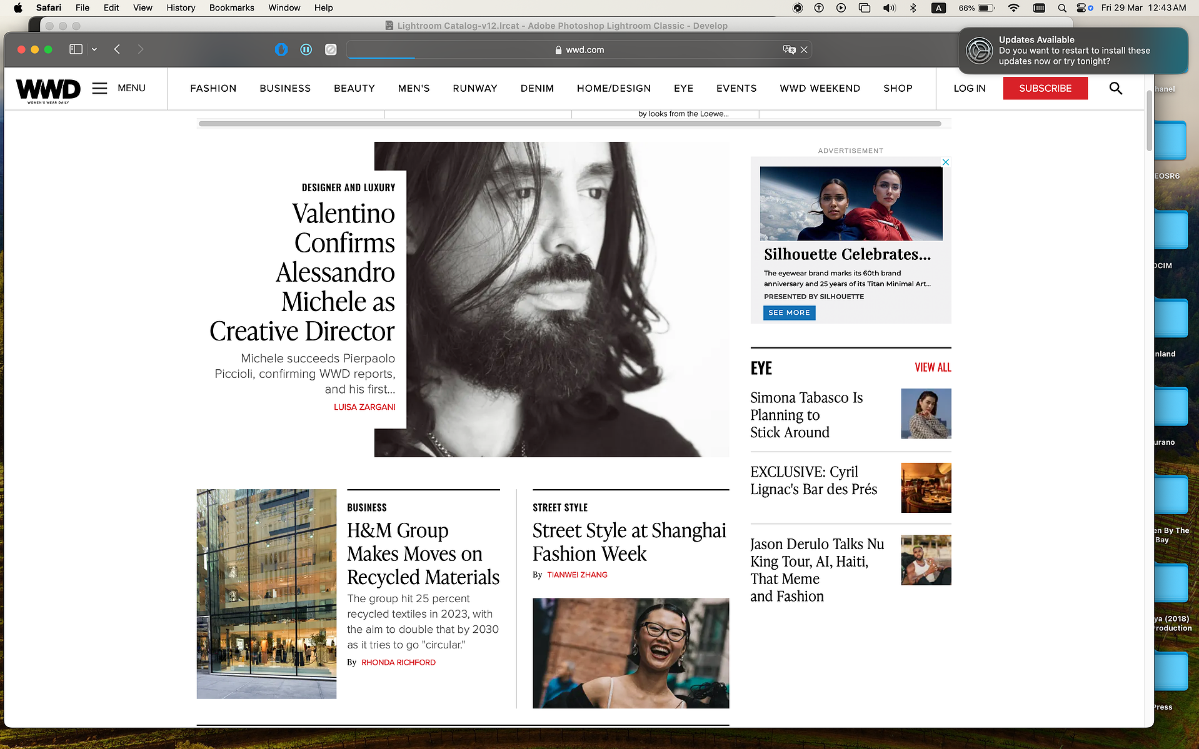Click the Shanghai street style photo
Screen dimensions: 1199x749
pos(631,653)
